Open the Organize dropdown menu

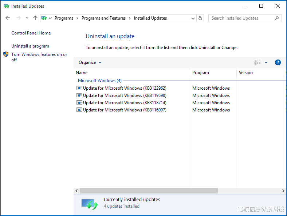[90, 62]
